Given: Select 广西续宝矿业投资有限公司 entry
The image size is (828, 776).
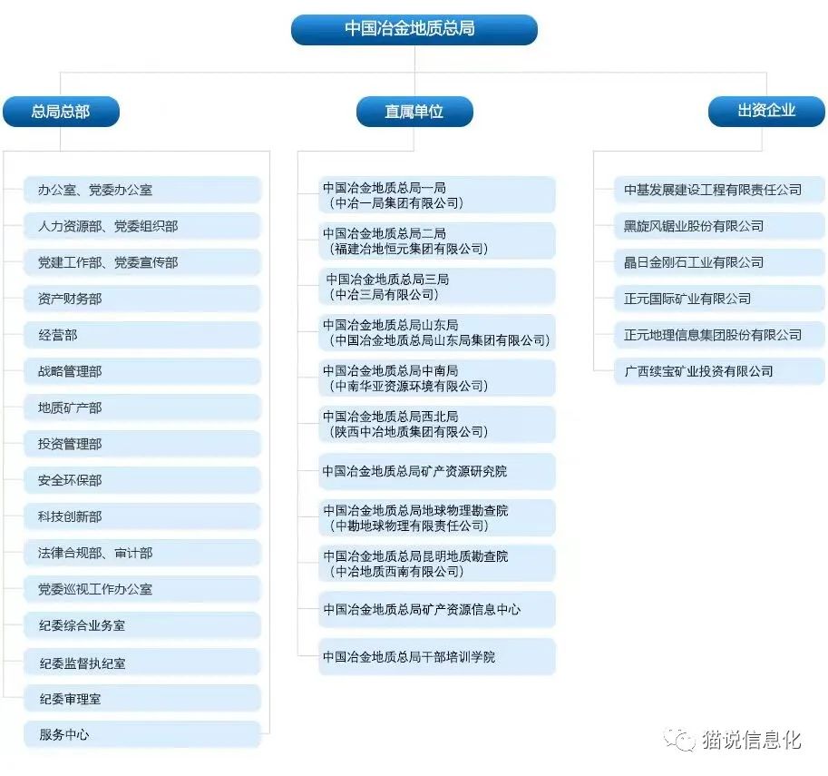Looking at the screenshot, I should tap(719, 371).
